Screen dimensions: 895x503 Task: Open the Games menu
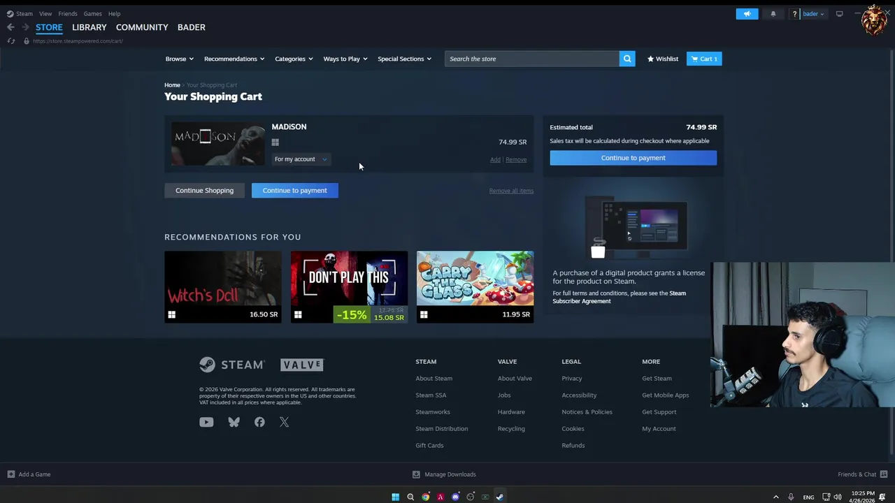coord(93,14)
